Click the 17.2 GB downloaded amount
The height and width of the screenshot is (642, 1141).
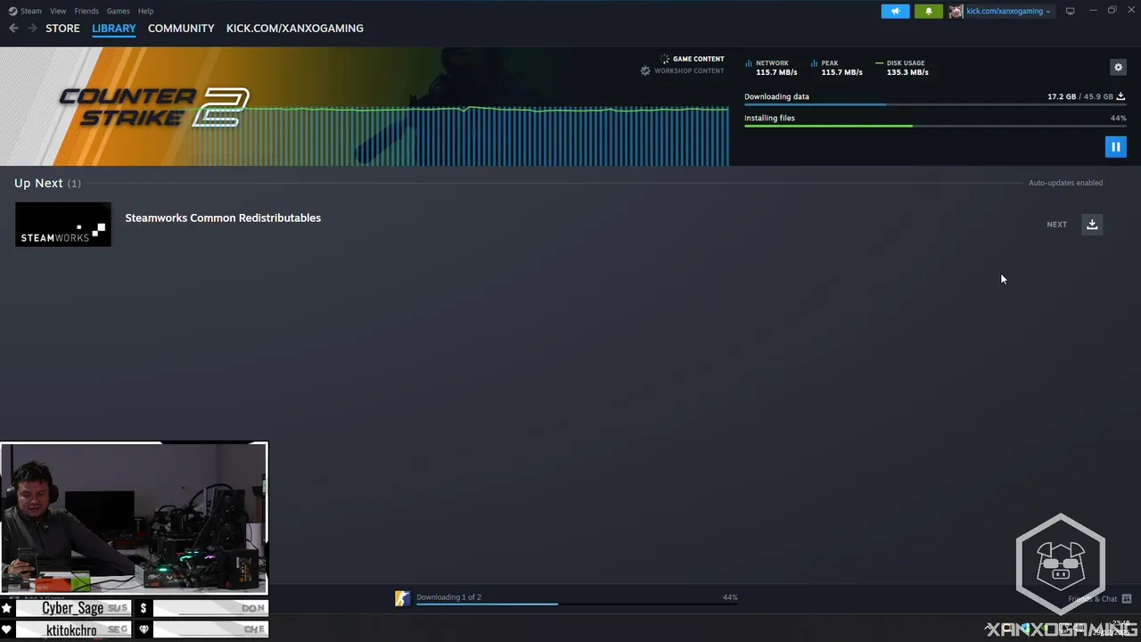pos(1062,96)
